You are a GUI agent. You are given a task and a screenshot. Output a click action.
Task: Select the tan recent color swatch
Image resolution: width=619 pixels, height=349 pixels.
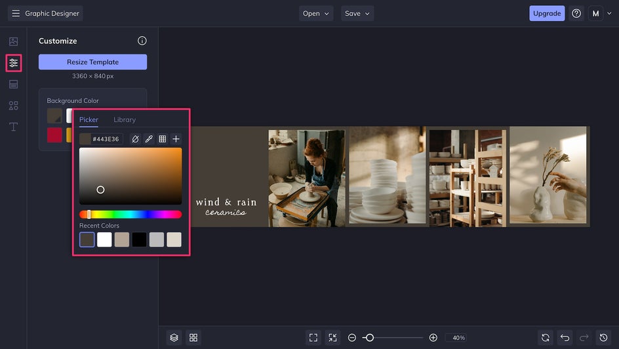pos(121,239)
